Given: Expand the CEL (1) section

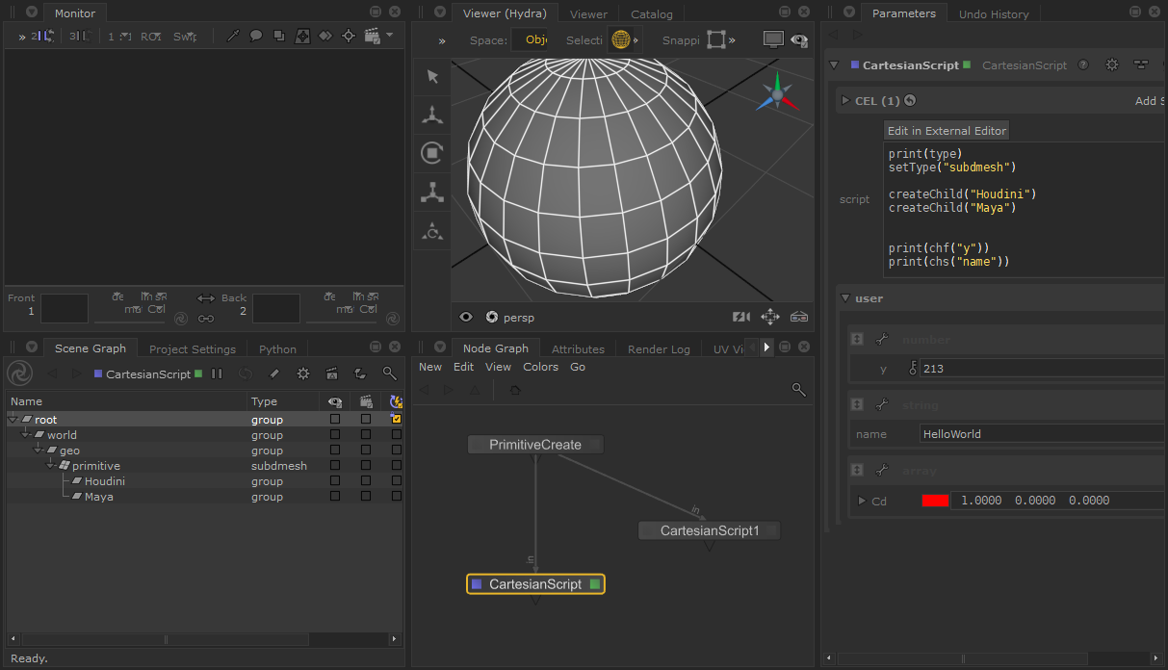Looking at the screenshot, I should [x=845, y=101].
